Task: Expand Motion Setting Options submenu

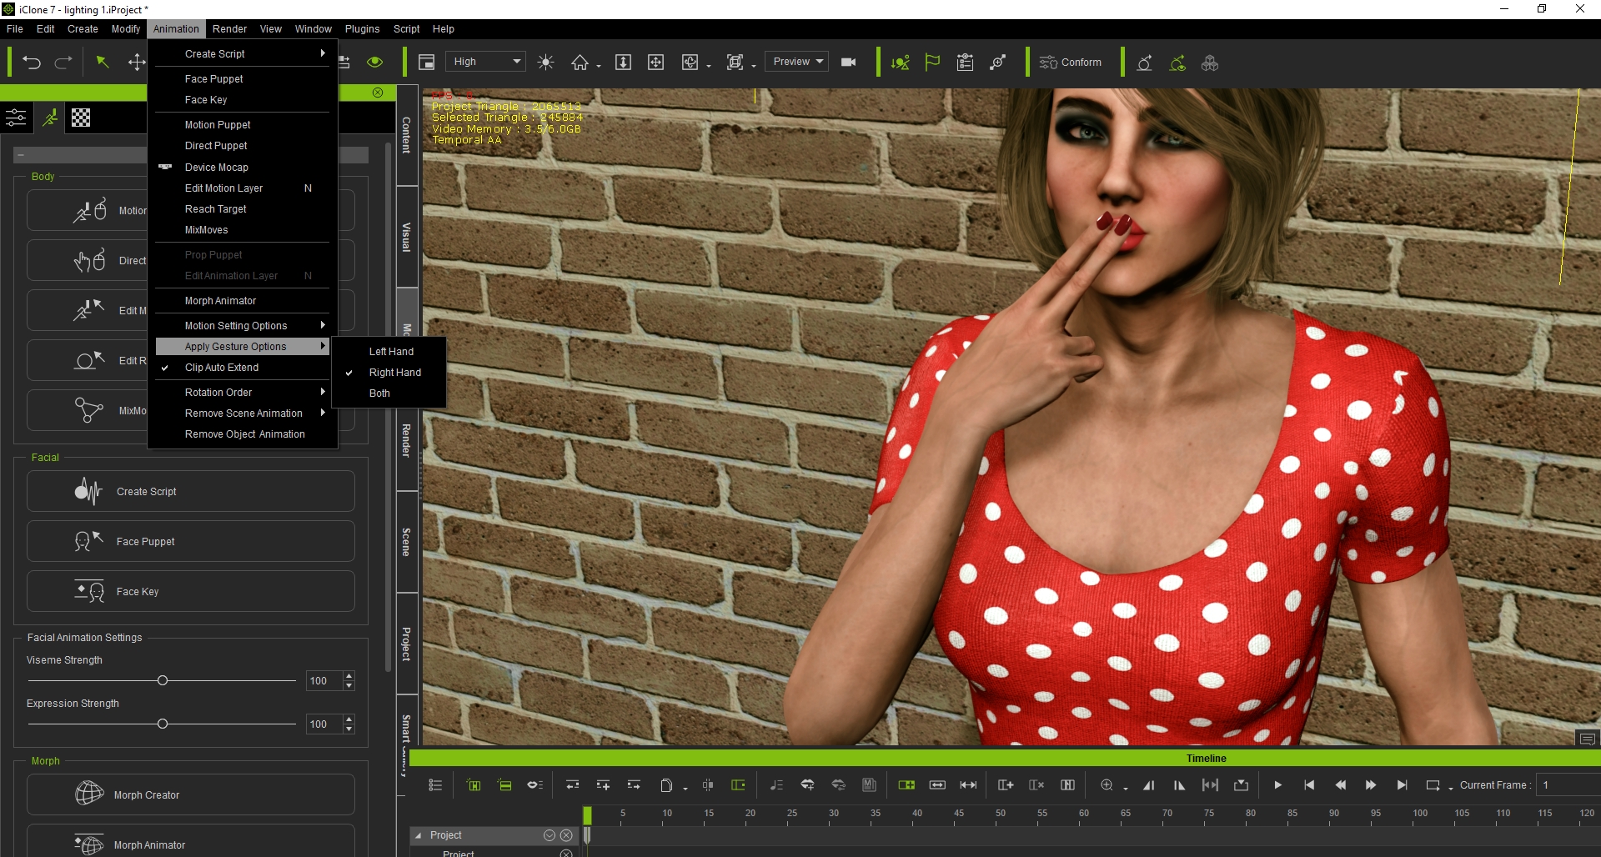Action: tap(243, 326)
